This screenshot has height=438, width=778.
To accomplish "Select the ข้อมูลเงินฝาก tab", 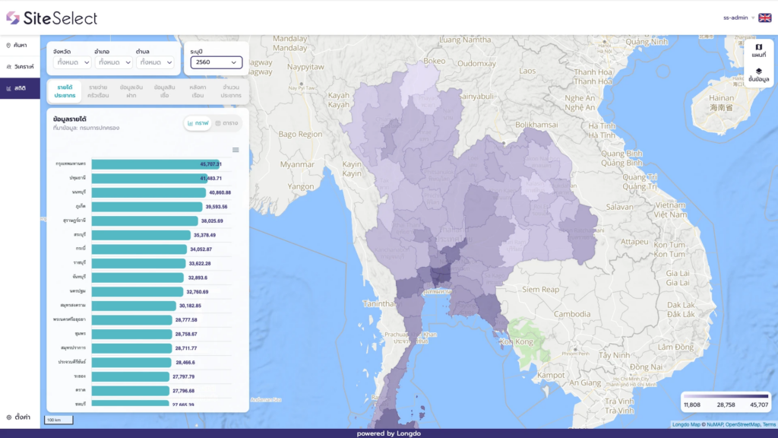I will 132,91.
